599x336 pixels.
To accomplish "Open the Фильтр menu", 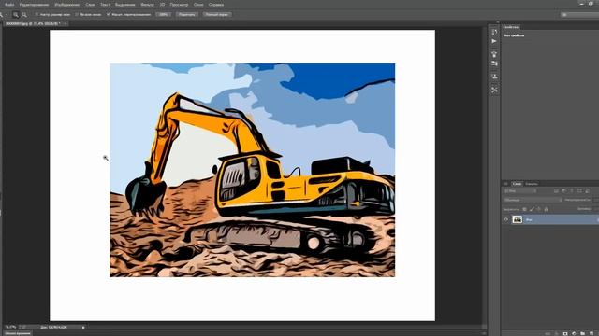I will (147, 5).
